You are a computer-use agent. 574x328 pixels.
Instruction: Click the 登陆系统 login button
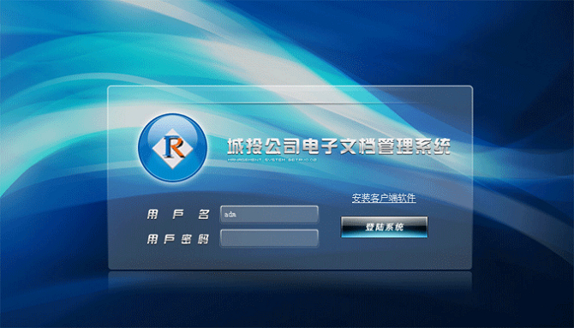(x=384, y=227)
